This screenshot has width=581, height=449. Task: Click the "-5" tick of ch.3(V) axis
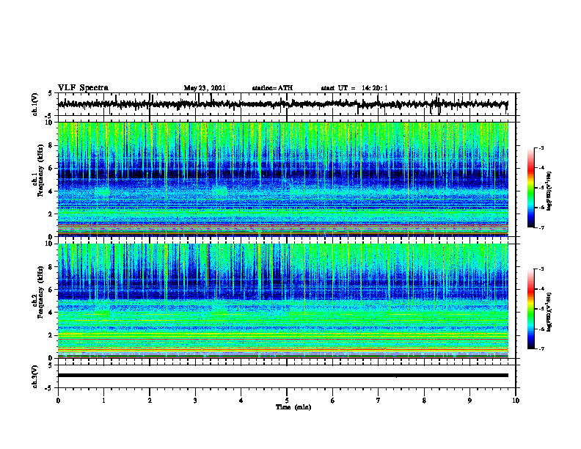coord(49,388)
